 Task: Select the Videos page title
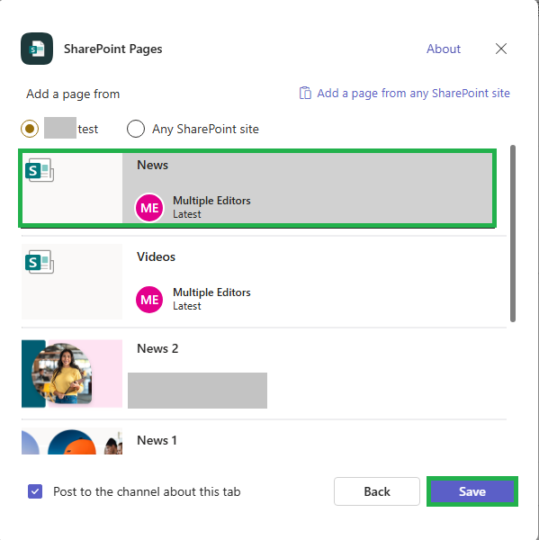coord(156,256)
